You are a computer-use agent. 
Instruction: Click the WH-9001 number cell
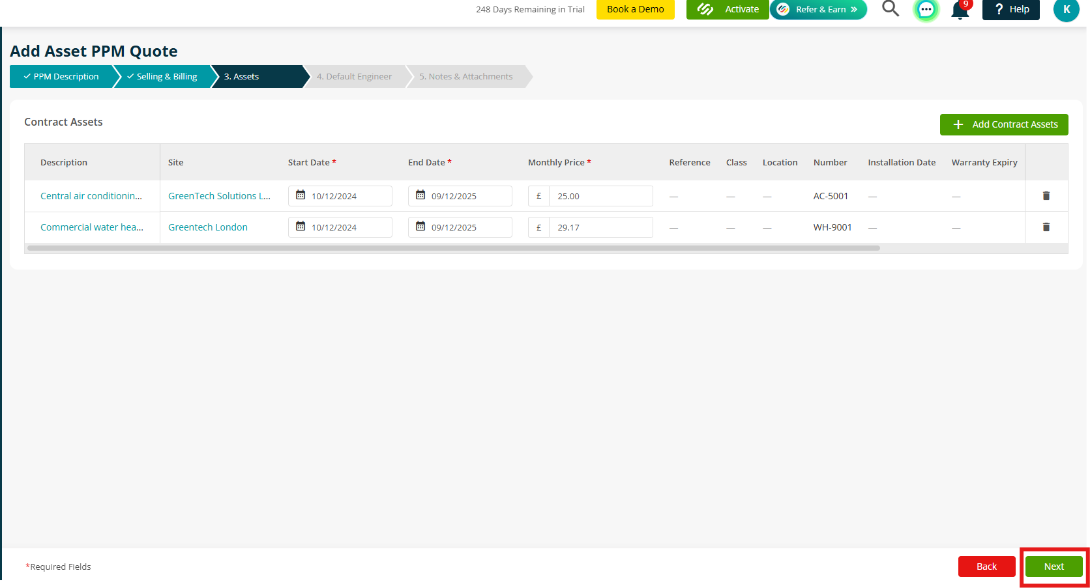(832, 227)
